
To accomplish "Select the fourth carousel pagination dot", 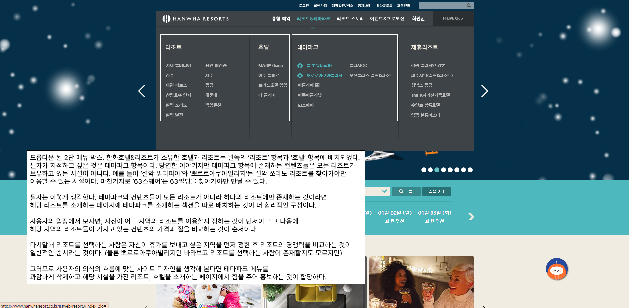I will (x=443, y=170).
